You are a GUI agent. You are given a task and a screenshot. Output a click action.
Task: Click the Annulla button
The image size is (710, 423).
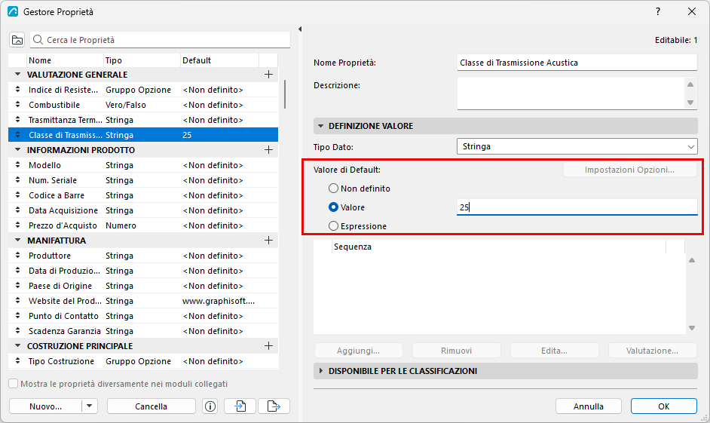[x=588, y=406]
